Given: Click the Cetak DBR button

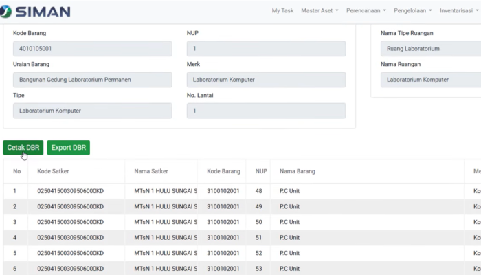Looking at the screenshot, I should (x=23, y=148).
